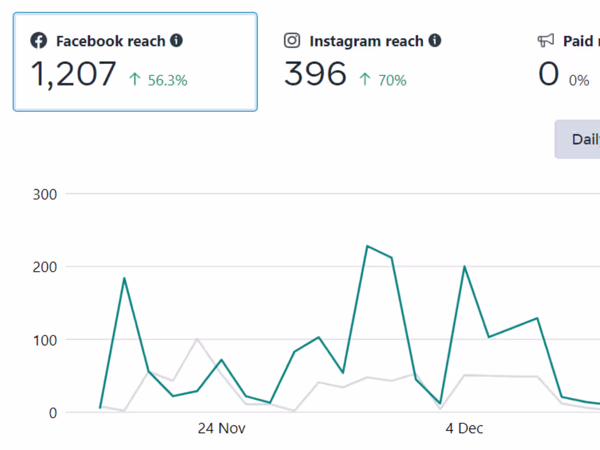Click the Facebook reach label text
The width and height of the screenshot is (600, 450).
[110, 41]
